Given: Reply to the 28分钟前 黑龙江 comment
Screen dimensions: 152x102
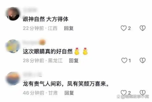Looking at the screenshot, I should pyautogui.click(x=74, y=60).
